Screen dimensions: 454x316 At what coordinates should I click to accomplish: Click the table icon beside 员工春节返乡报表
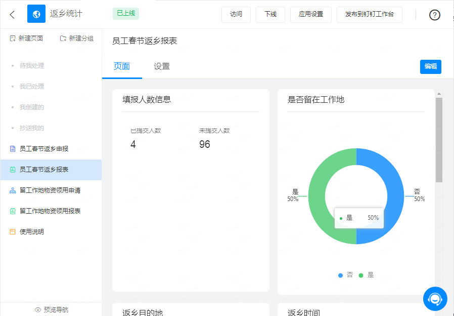tap(13, 170)
